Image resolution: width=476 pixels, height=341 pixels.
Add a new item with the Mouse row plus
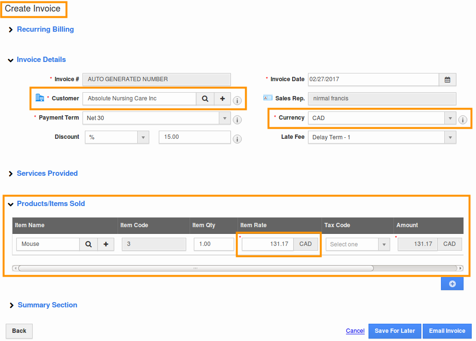(x=106, y=244)
